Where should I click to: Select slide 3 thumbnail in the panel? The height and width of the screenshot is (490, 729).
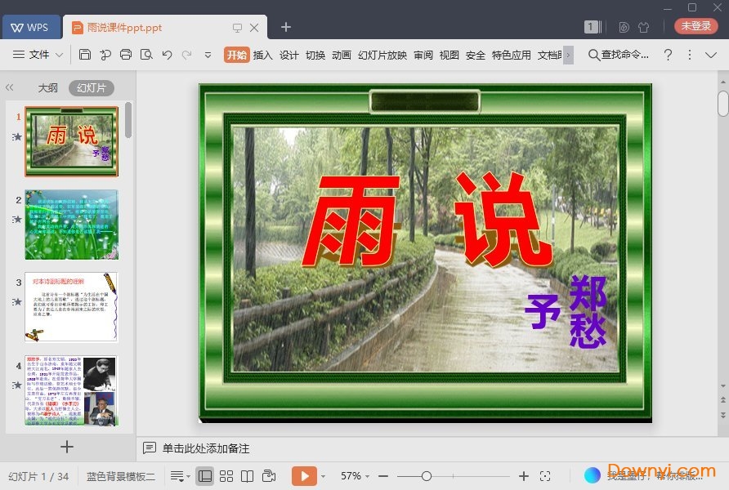(x=72, y=306)
